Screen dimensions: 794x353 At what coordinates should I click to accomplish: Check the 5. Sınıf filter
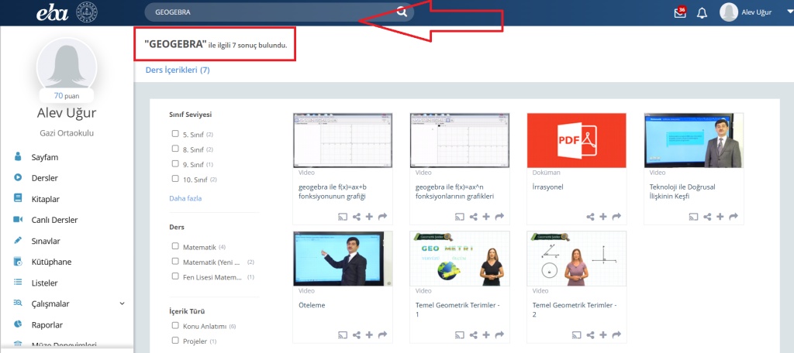pyautogui.click(x=175, y=134)
